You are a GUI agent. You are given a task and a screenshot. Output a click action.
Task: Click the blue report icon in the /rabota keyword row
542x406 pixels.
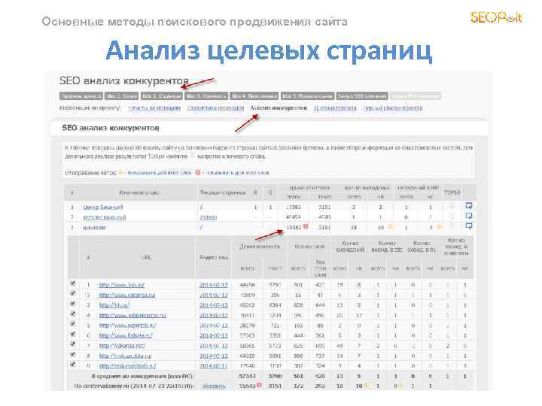(469, 216)
